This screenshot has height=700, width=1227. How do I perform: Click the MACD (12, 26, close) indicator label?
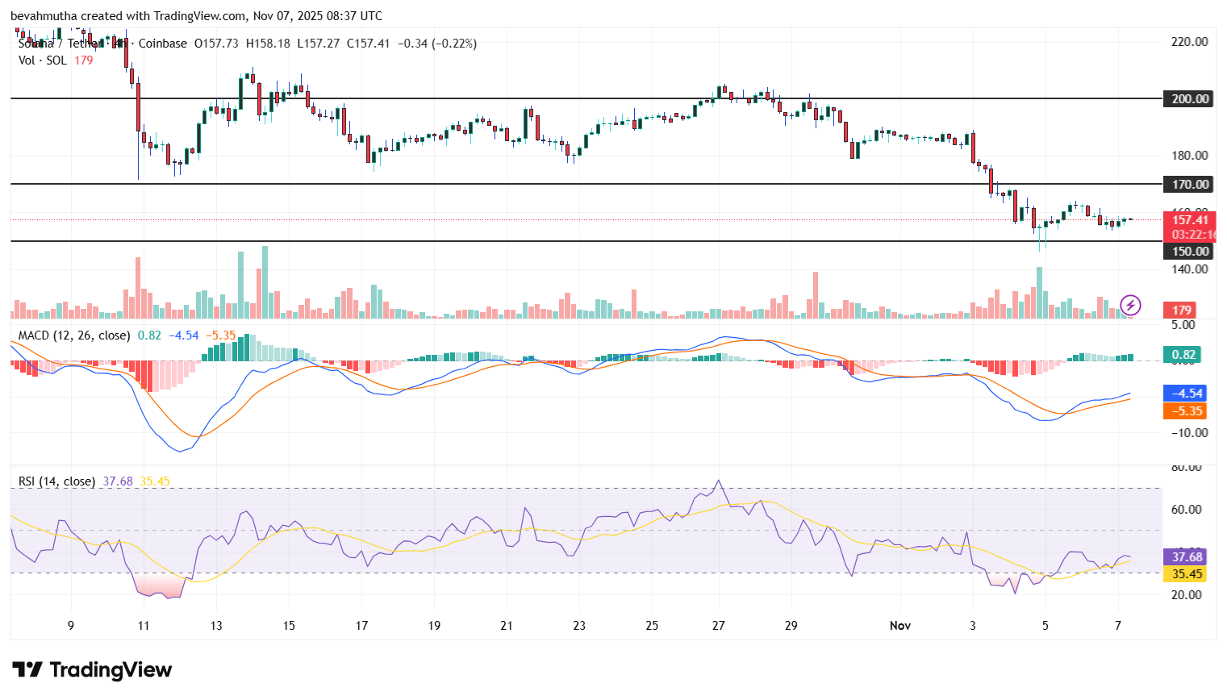[71, 335]
